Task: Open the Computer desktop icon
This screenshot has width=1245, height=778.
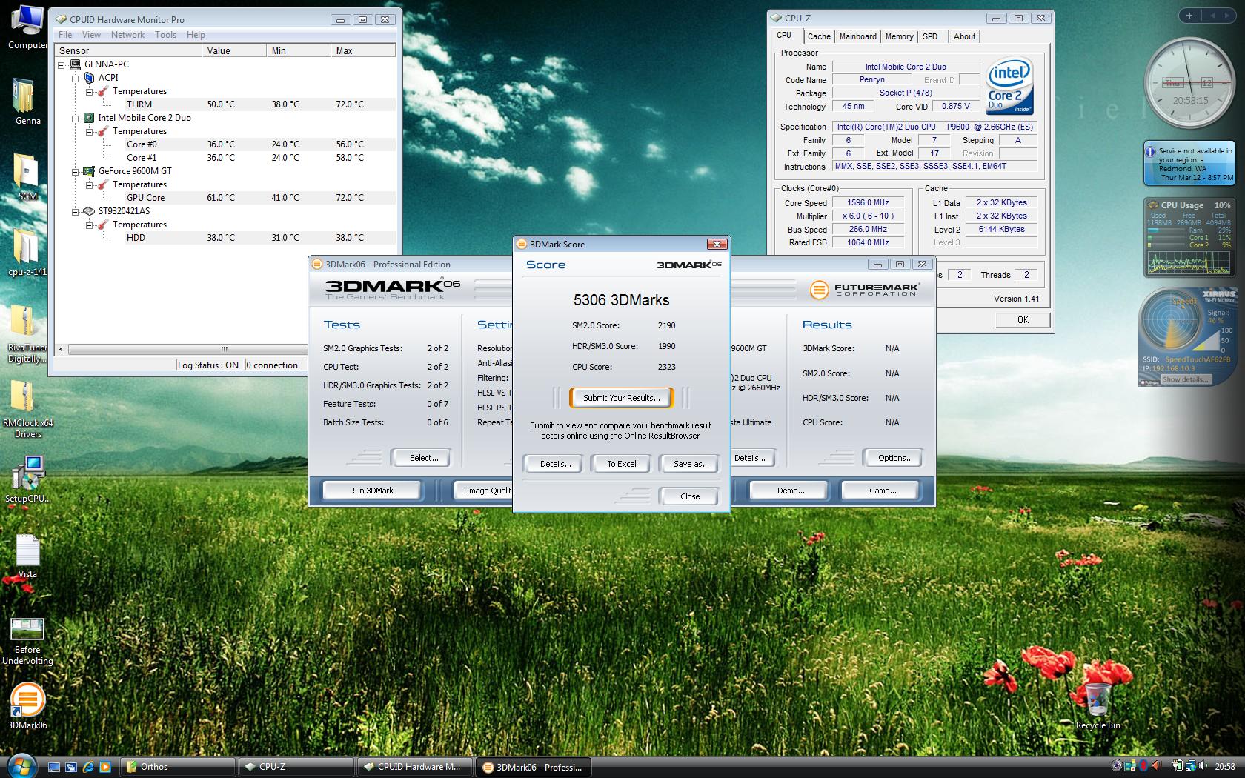Action: coord(27,27)
